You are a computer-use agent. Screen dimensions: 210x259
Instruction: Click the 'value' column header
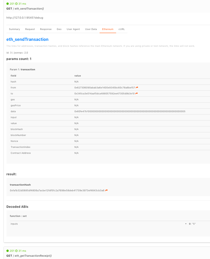78,76
